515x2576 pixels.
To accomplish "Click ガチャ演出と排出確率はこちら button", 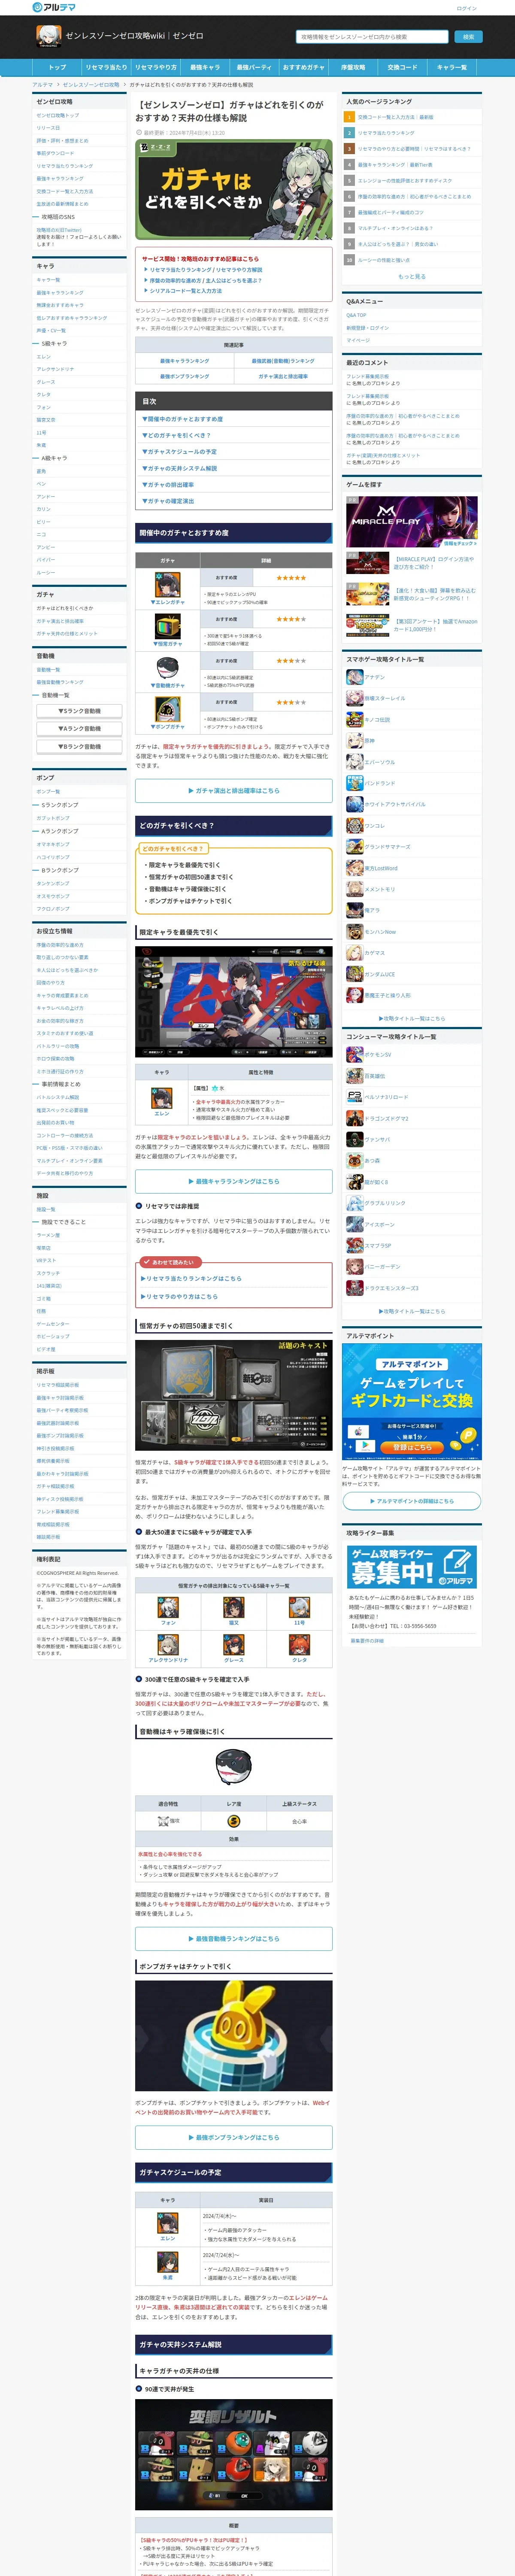I will click(x=234, y=790).
